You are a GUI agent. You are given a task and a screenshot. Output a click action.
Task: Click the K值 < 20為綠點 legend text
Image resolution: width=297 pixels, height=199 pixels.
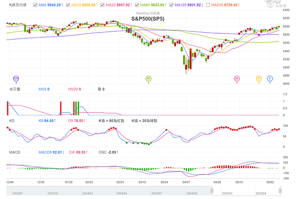(145, 121)
